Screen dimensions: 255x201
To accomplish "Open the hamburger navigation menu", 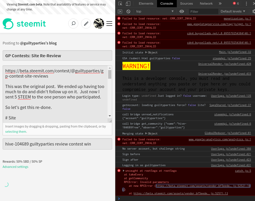I will tap(109, 24).
